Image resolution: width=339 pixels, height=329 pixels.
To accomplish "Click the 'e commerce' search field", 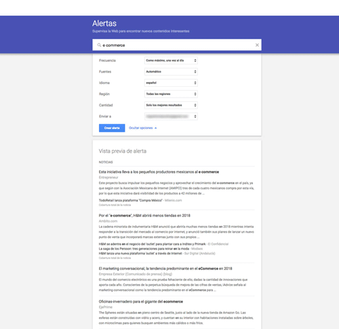I will [x=177, y=45].
